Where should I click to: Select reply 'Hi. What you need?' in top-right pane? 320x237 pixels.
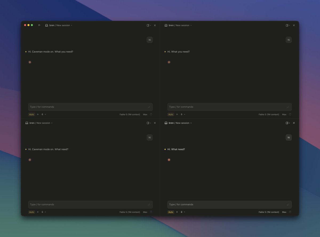(178, 52)
